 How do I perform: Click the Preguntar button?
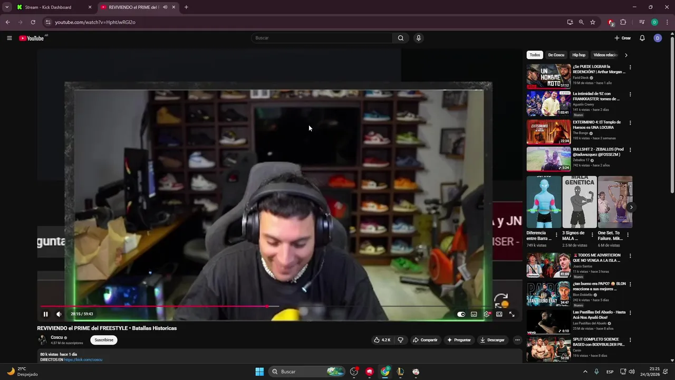[459, 340]
